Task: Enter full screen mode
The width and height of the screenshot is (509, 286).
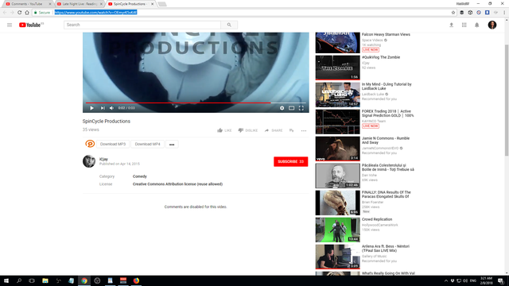Action: (x=301, y=108)
